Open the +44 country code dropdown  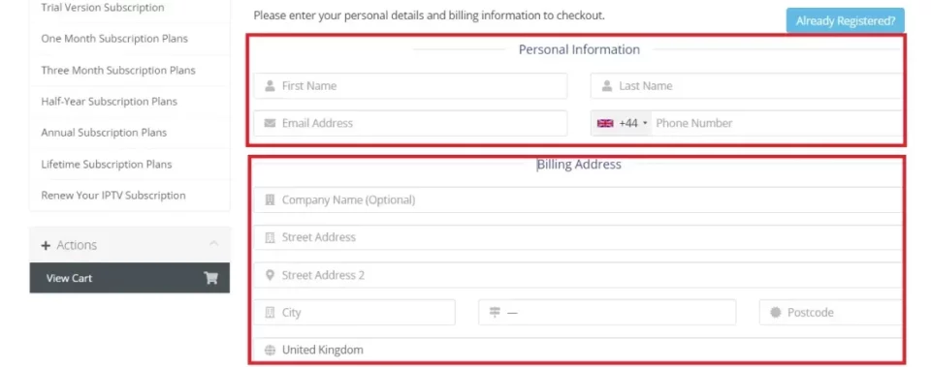coord(622,123)
